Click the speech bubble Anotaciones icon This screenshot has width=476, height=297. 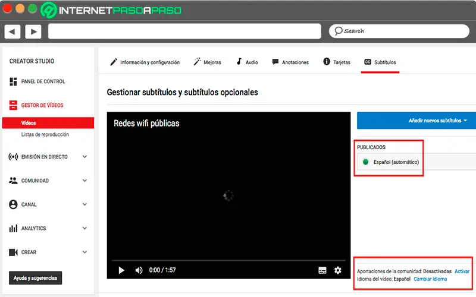point(275,62)
